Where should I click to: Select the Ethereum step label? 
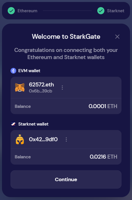pyautogui.click(x=27, y=11)
